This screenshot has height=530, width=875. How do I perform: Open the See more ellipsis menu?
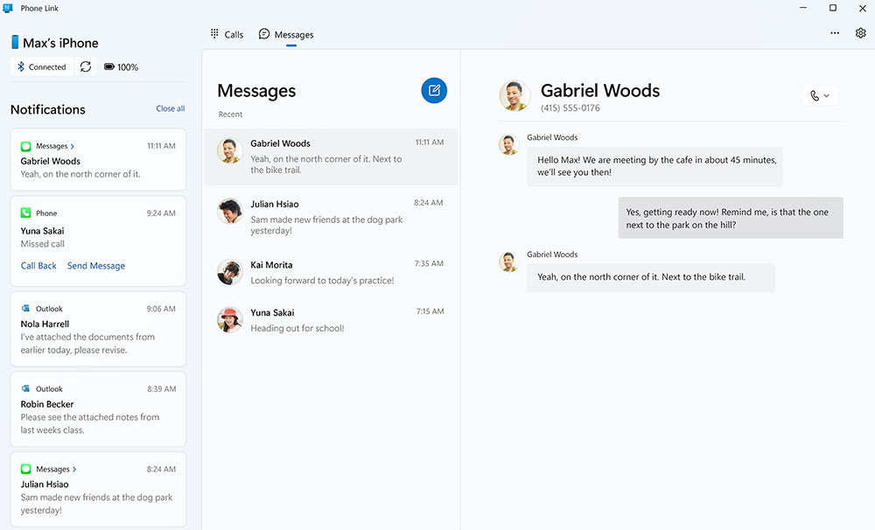(x=835, y=32)
